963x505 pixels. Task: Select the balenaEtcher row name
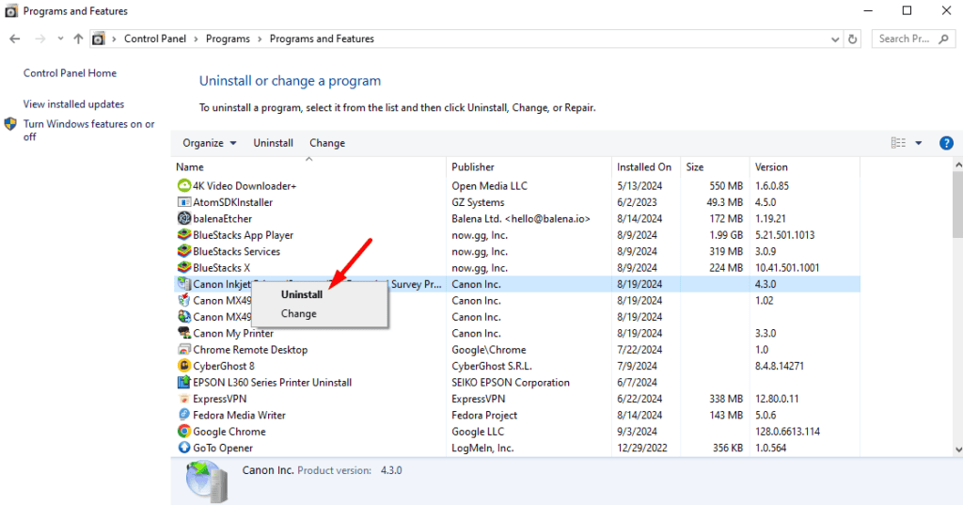(222, 218)
